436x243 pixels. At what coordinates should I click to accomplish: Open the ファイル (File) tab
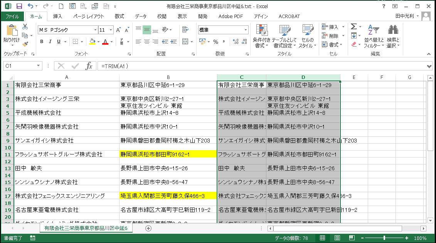12,17
